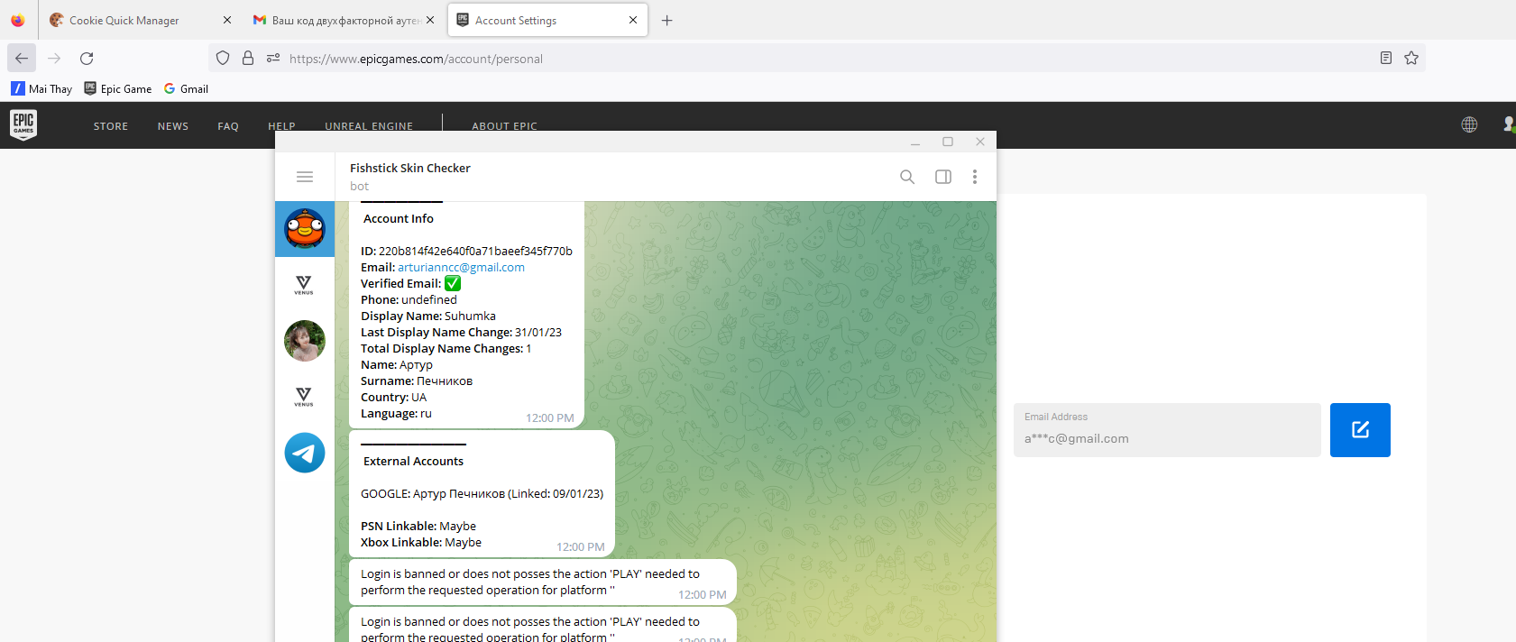Open the Telegram channel with paper plane logo
The width and height of the screenshot is (1516, 642).
305,453
